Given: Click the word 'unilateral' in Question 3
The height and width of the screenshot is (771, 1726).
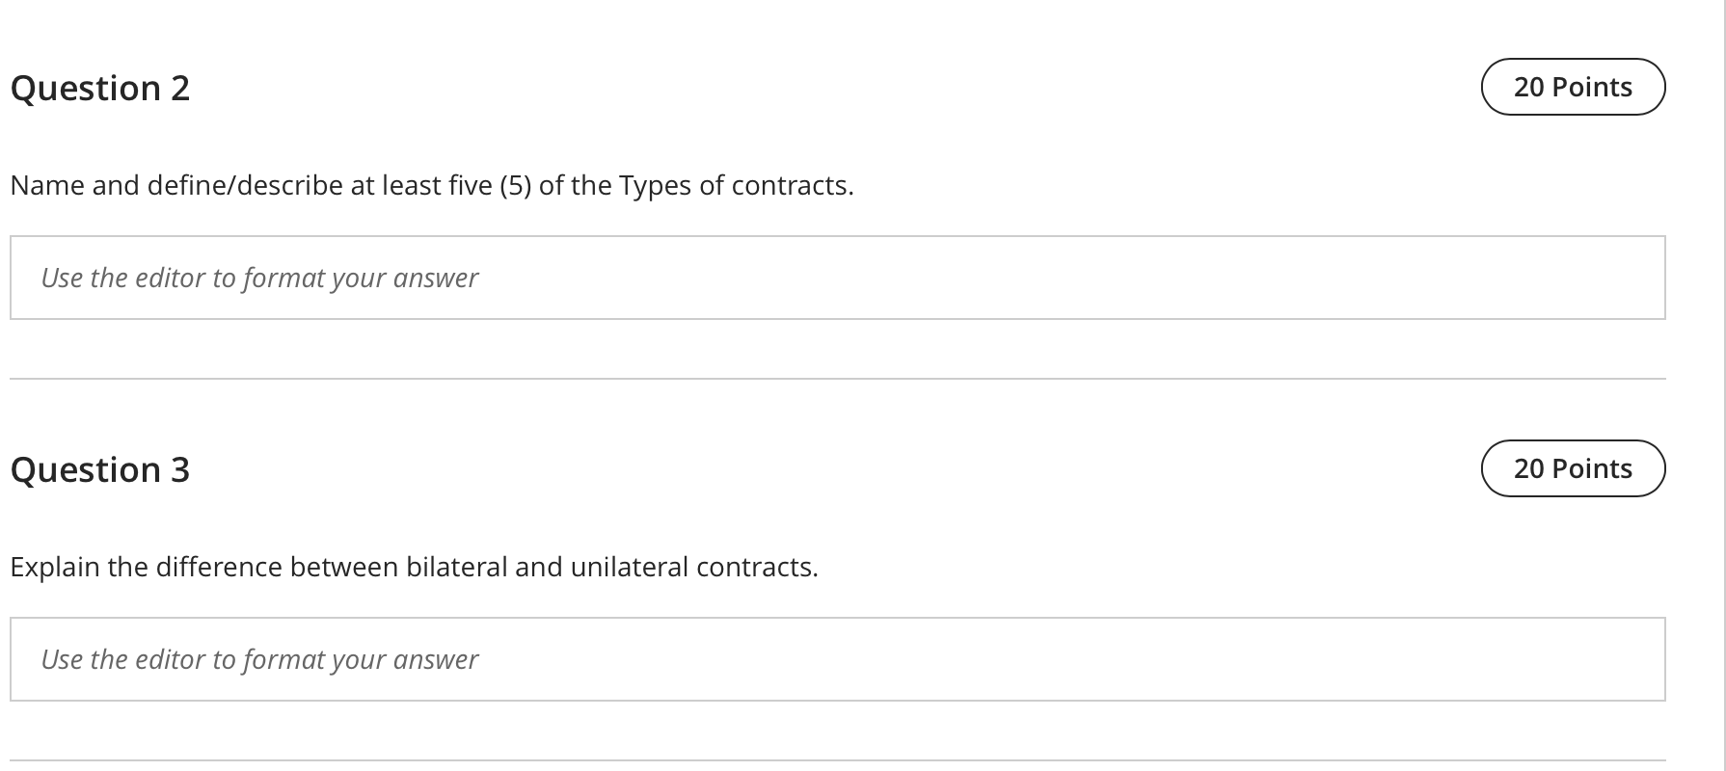Looking at the screenshot, I should point(629,567).
